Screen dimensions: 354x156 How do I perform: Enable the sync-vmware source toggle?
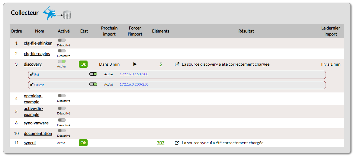point(62,120)
